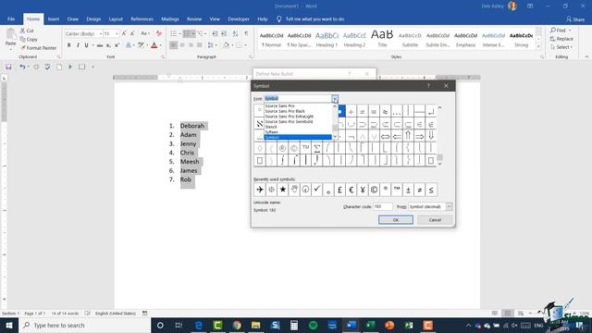Click the symbol grid scroll down arrow
592x333 pixels.
[439, 164]
